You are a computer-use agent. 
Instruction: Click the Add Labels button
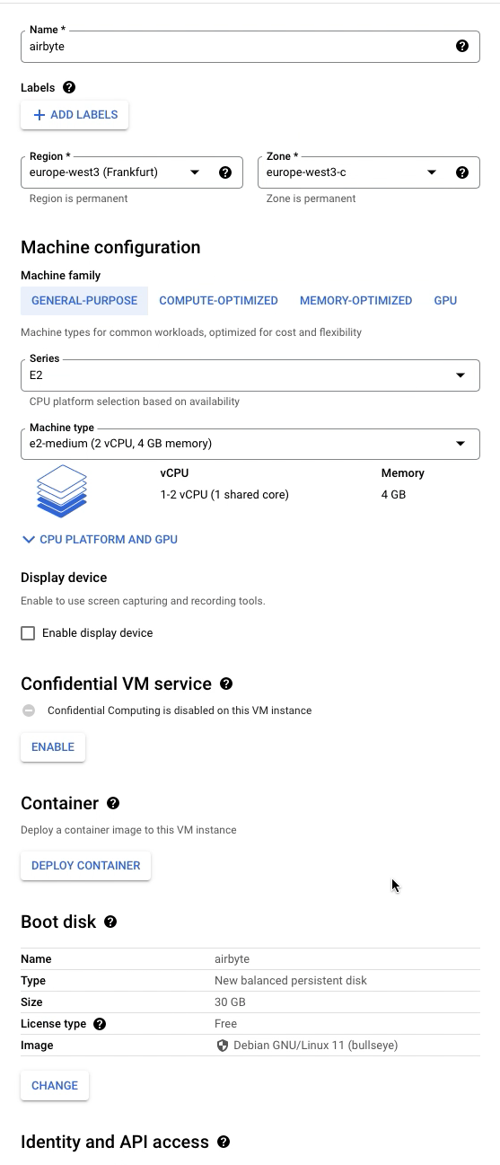point(75,115)
